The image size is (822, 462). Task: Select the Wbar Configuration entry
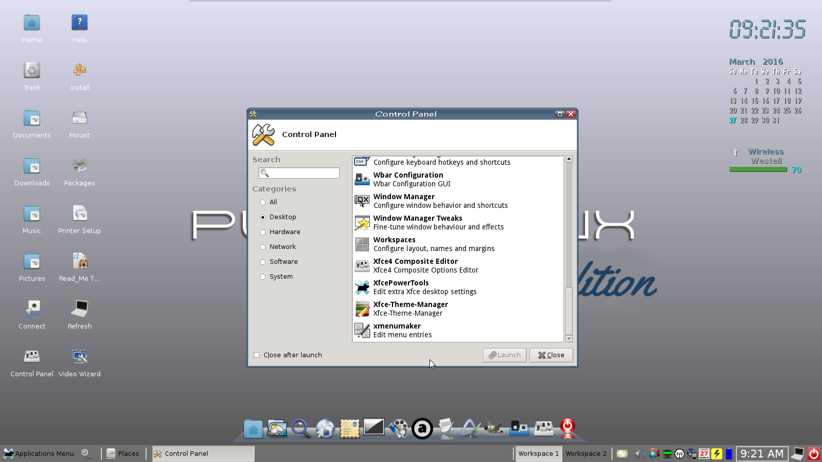458,179
